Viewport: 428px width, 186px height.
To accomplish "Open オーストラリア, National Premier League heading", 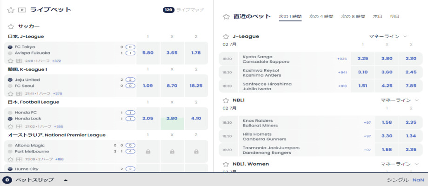I will (x=56, y=135).
